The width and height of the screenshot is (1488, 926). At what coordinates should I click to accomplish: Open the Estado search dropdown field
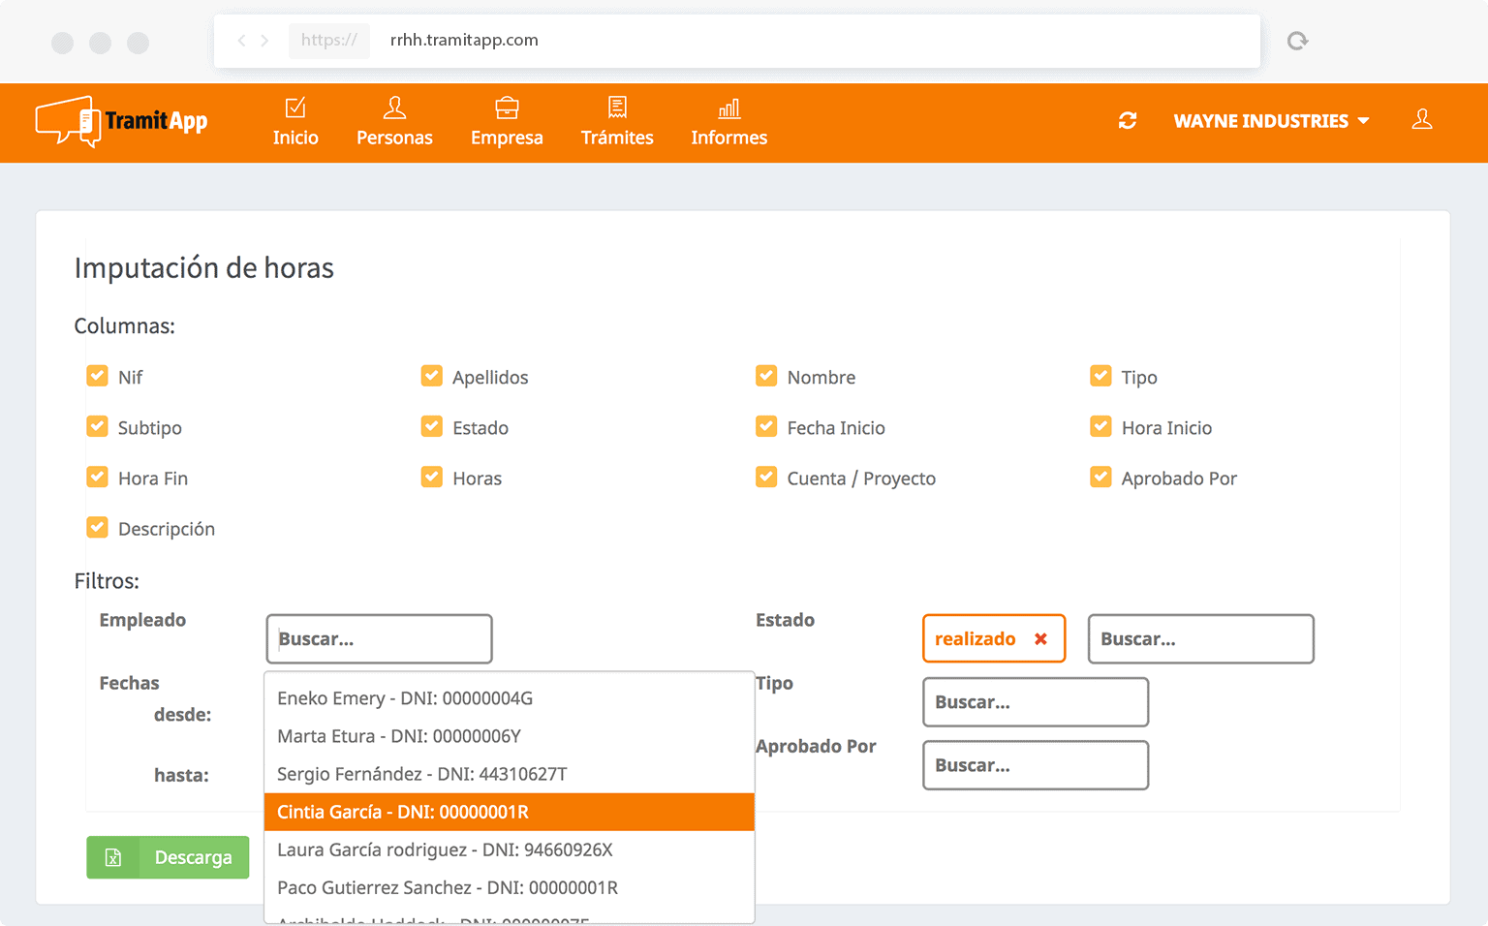(x=1201, y=639)
